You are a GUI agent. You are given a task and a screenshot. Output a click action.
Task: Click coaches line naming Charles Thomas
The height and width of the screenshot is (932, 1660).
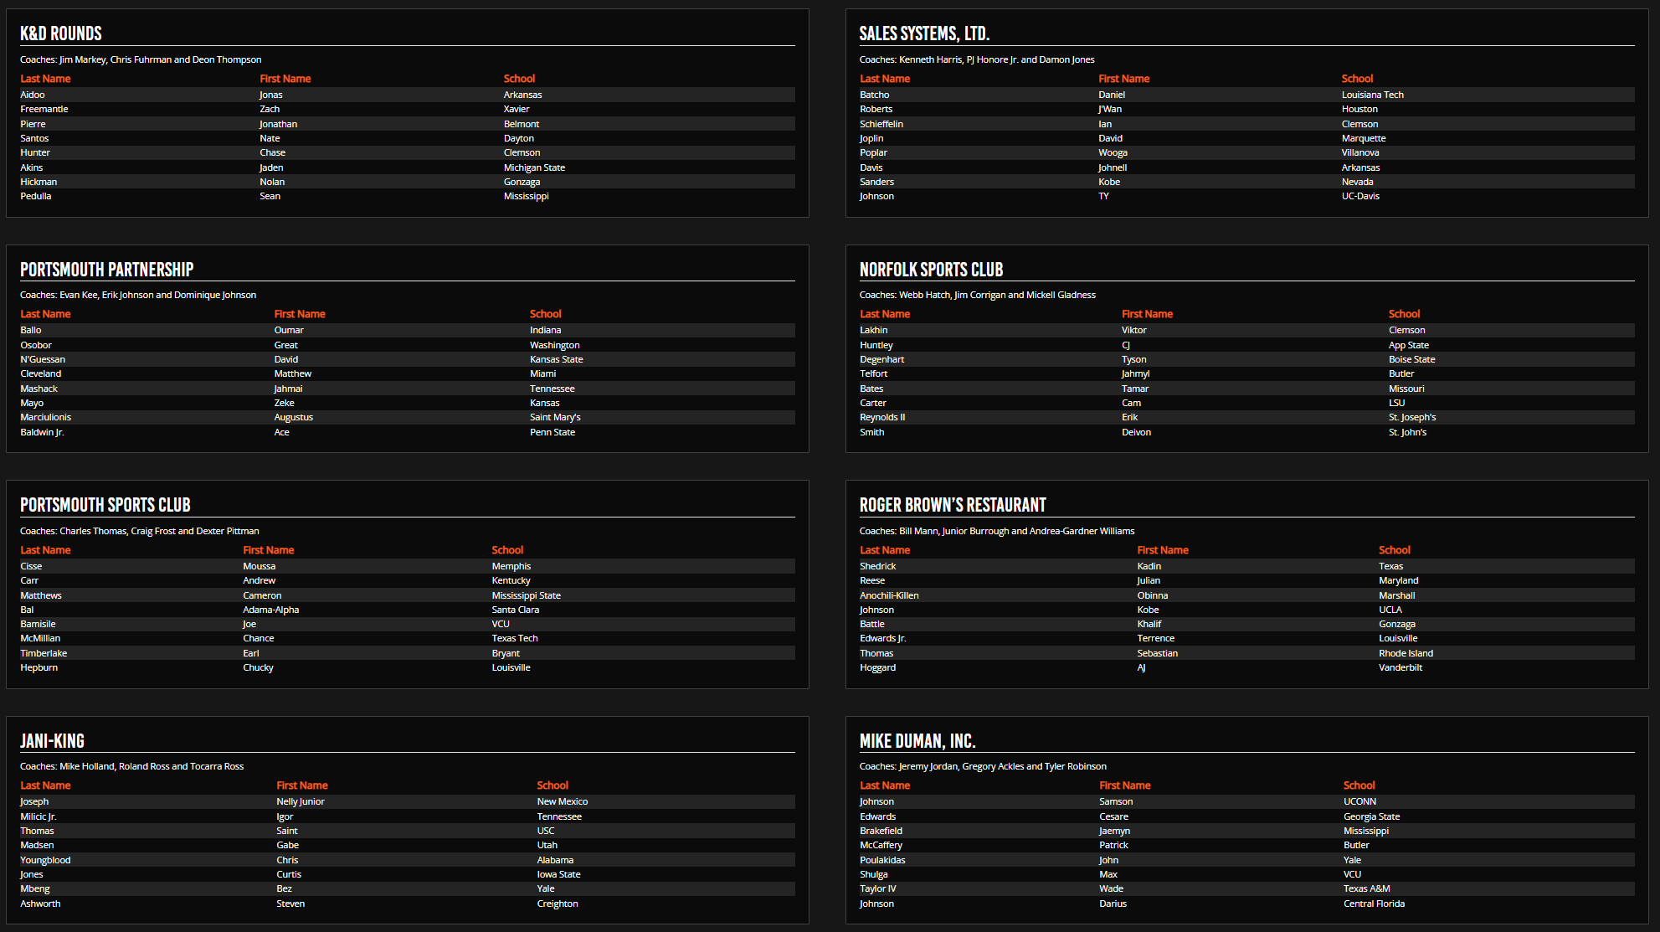point(140,531)
